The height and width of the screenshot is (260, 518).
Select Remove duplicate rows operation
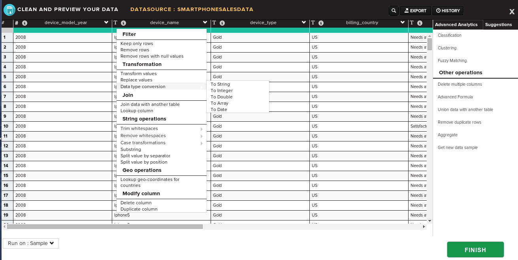tap(459, 122)
